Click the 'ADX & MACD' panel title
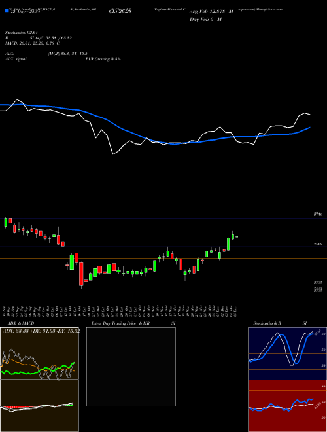This screenshot has width=327, height=432. coord(21,323)
